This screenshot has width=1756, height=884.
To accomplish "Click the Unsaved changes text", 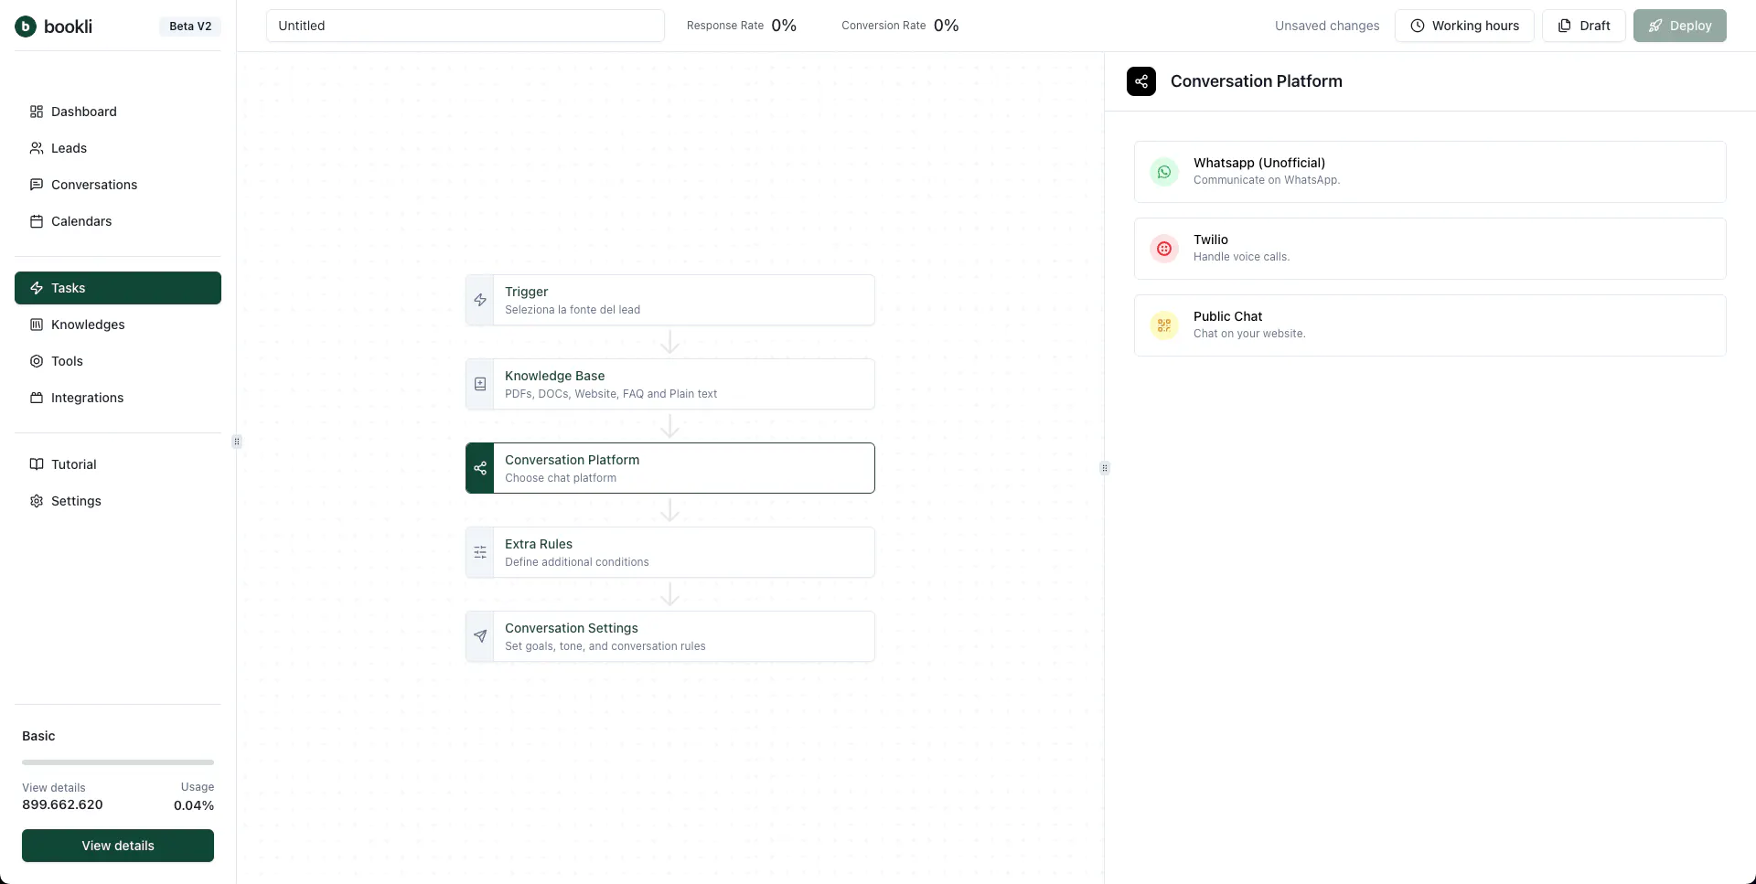I will 1327,26.
